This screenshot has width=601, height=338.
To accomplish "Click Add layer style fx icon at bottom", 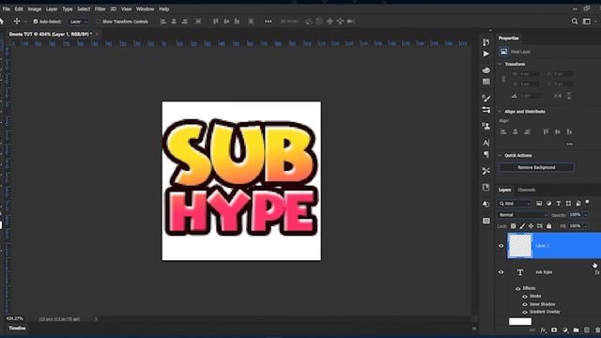I will click(x=543, y=330).
